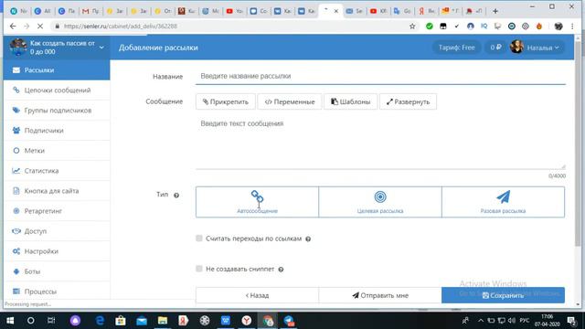Expand the community selector dropdown arrow
The image size is (585, 329).
tap(101, 48)
